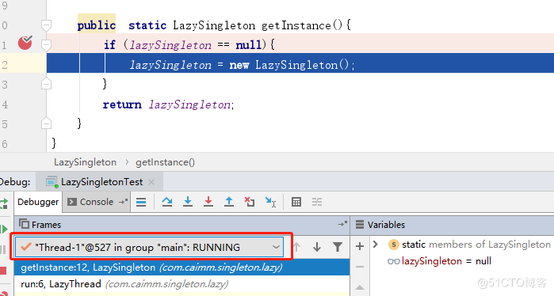
Task: Click the Run to Cursor icon
Action: 270,202
